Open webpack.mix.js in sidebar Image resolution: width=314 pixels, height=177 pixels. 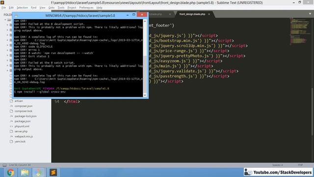point(24,137)
